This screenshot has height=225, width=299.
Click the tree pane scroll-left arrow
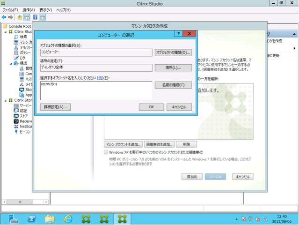pos(4,202)
